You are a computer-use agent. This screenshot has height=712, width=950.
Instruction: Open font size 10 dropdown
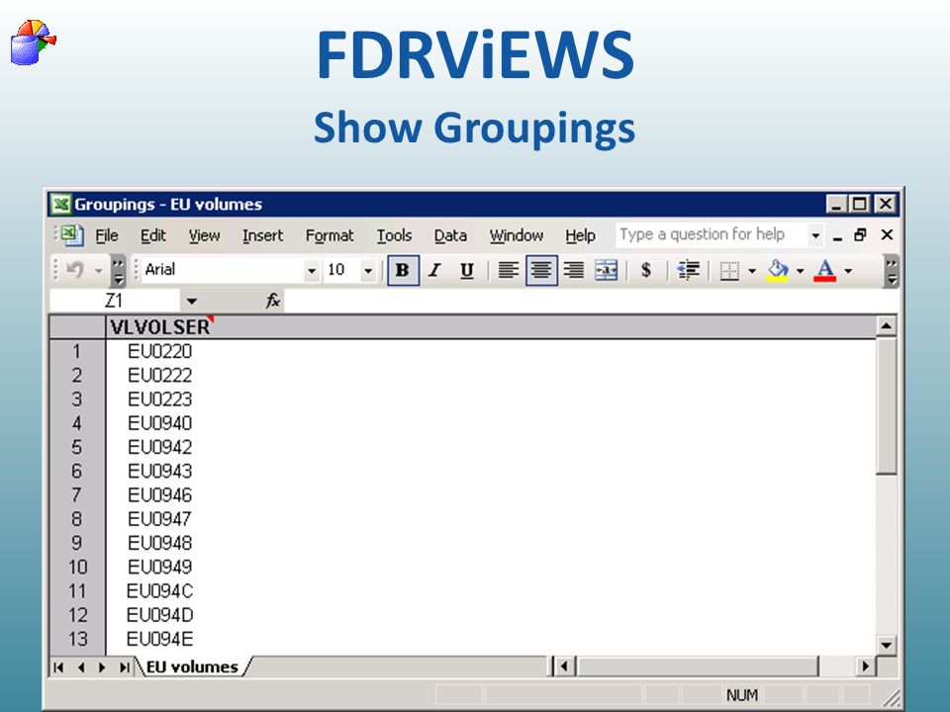pyautogui.click(x=368, y=271)
